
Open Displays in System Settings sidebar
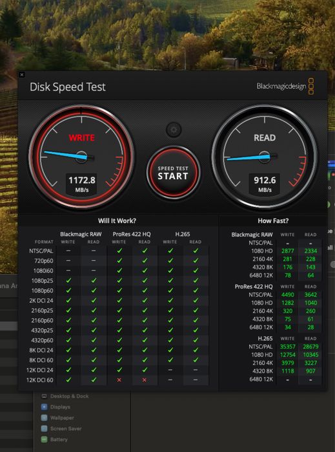tap(60, 407)
